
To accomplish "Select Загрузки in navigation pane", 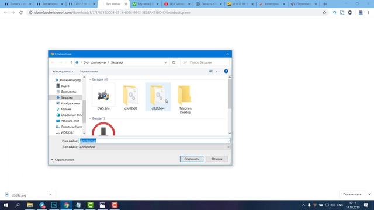I will point(65,97).
